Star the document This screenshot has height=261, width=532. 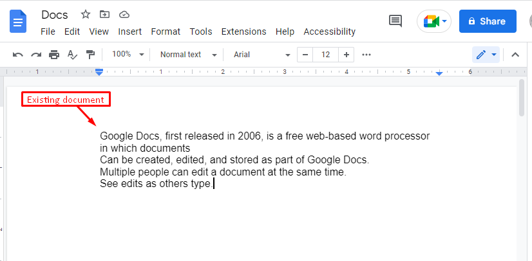coord(86,14)
